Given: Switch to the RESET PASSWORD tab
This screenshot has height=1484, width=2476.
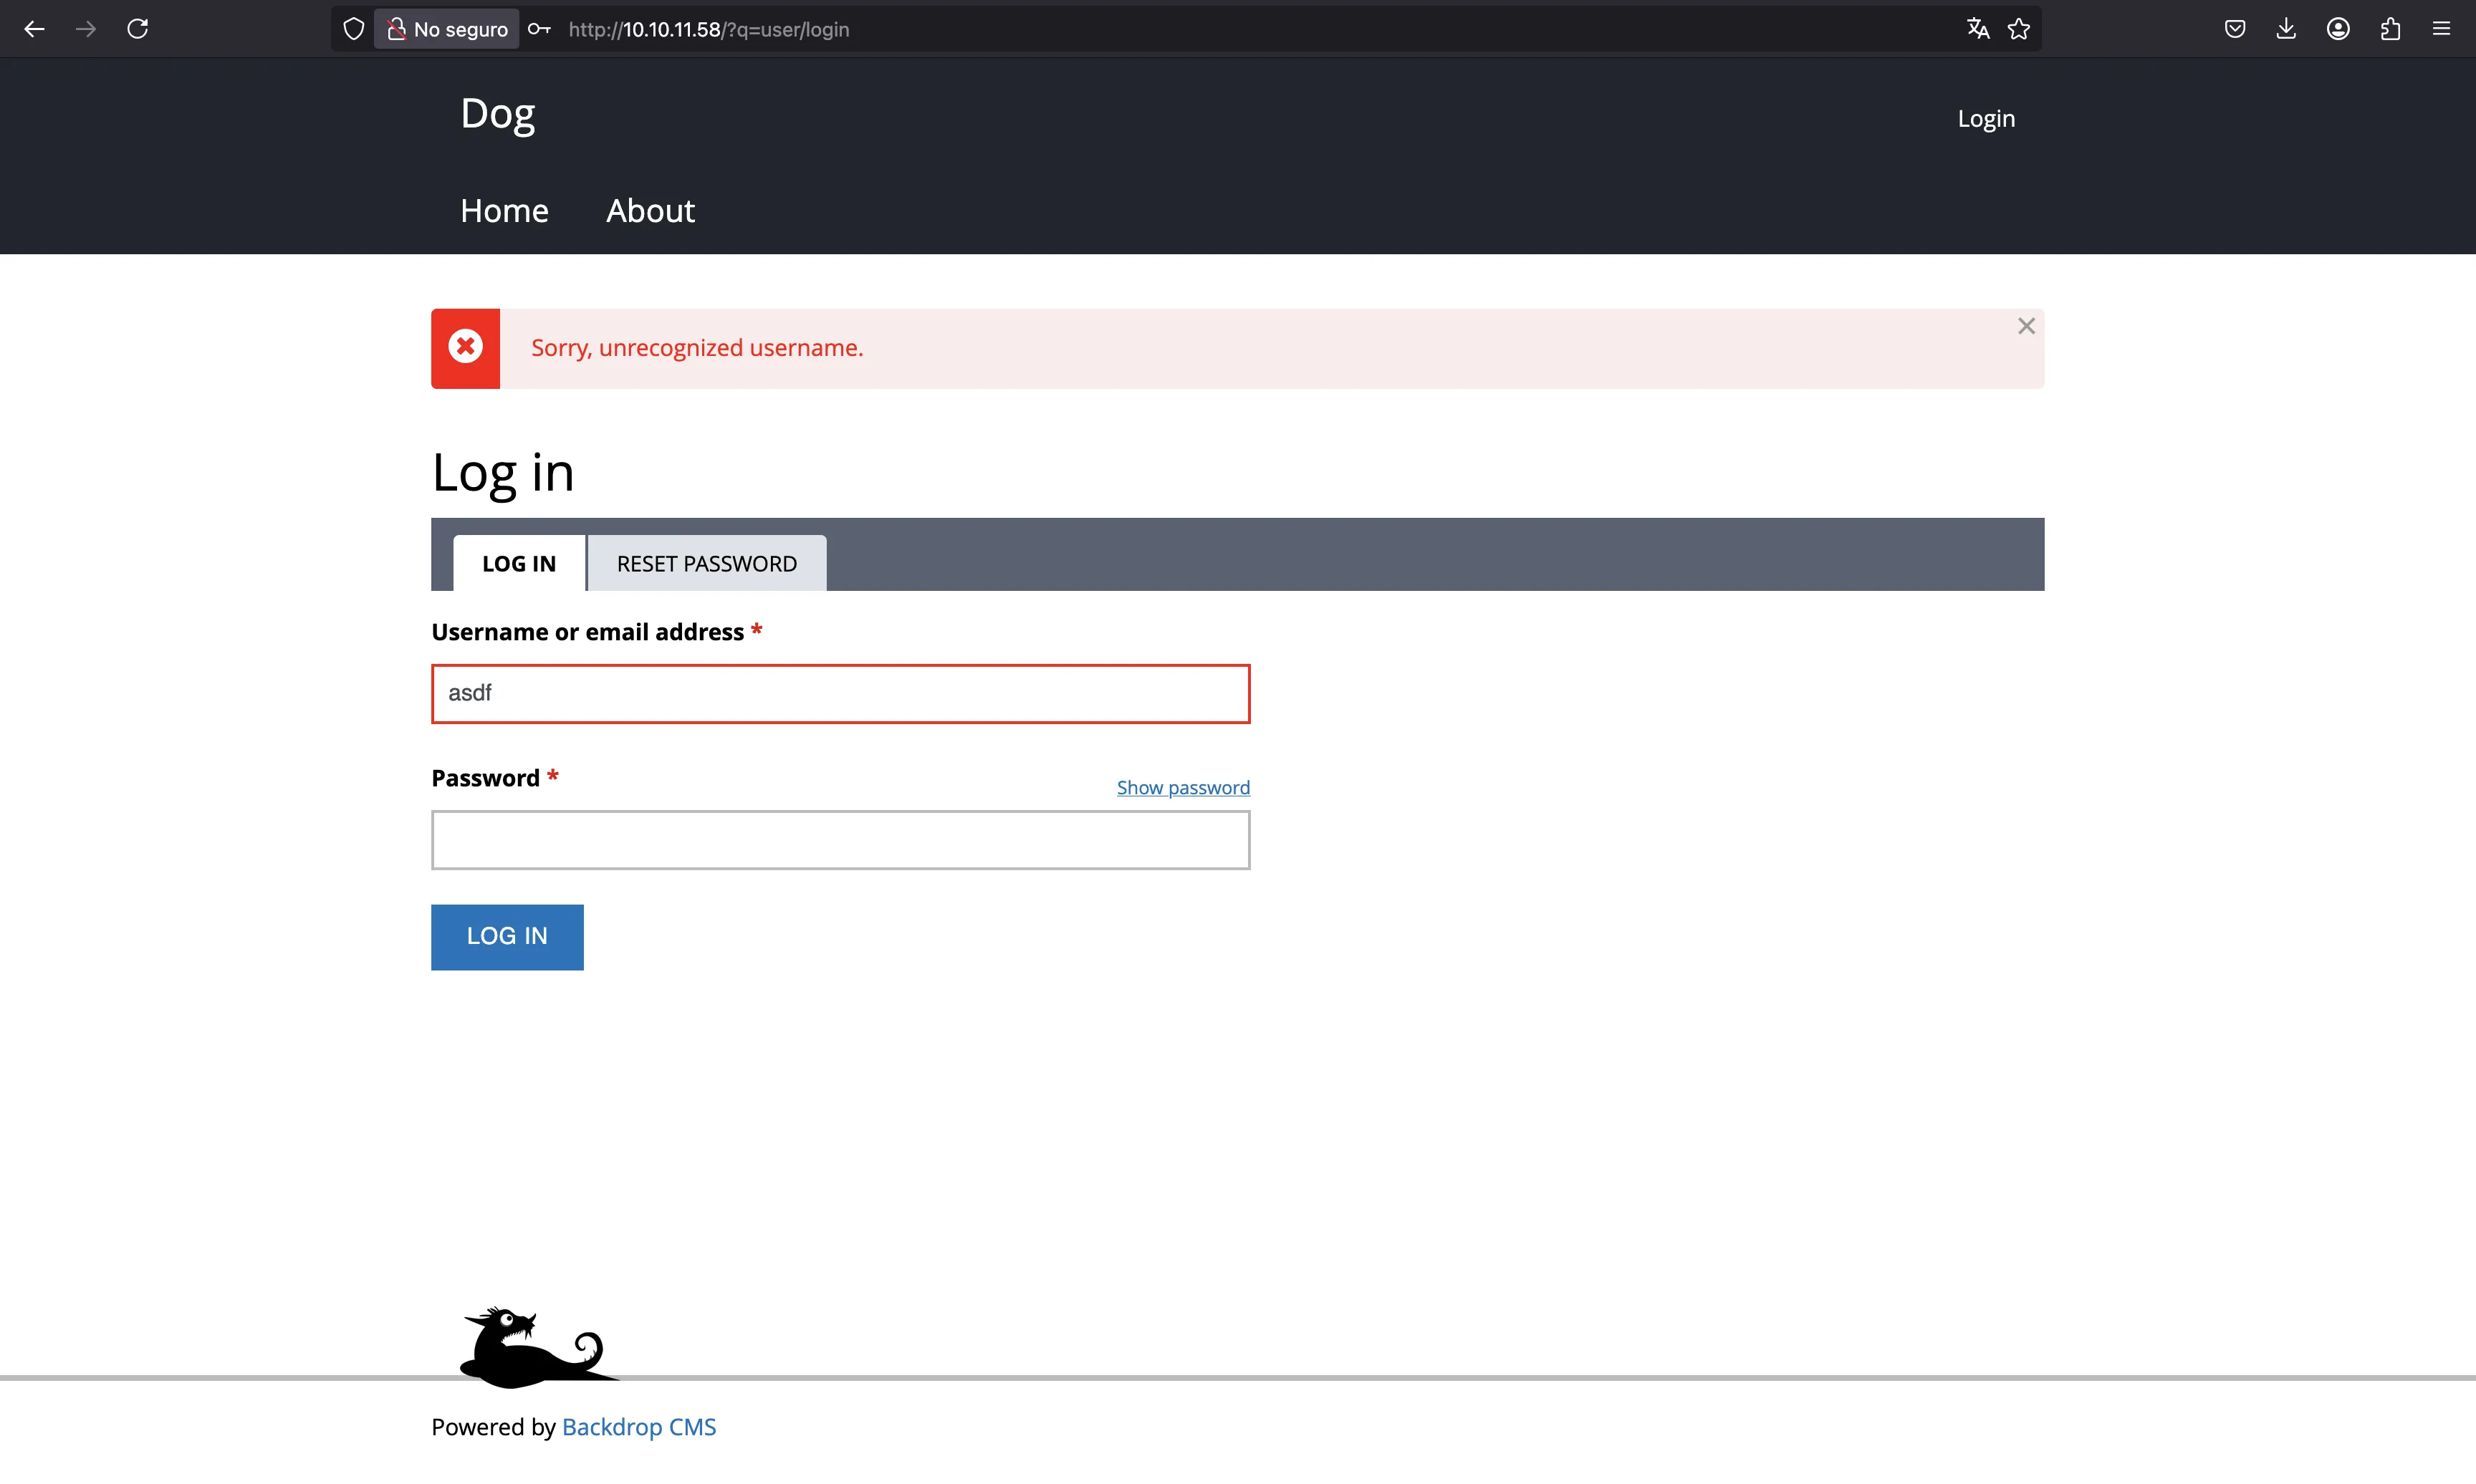Looking at the screenshot, I should point(707,563).
